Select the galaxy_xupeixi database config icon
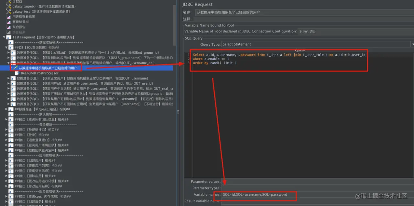Image resolution: width=414 pixels, height=206 pixels. pos(9,6)
